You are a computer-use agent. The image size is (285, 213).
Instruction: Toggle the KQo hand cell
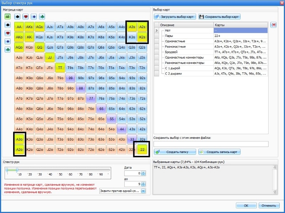tap(29, 47)
